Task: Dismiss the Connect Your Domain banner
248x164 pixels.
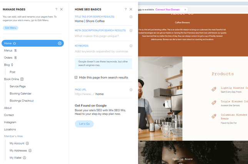Action: [x=185, y=10]
